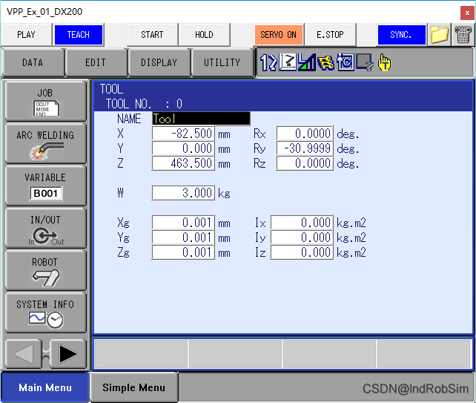Click the teach pendant keypad icon
Viewport: 476px width, 403px height.
463,35
